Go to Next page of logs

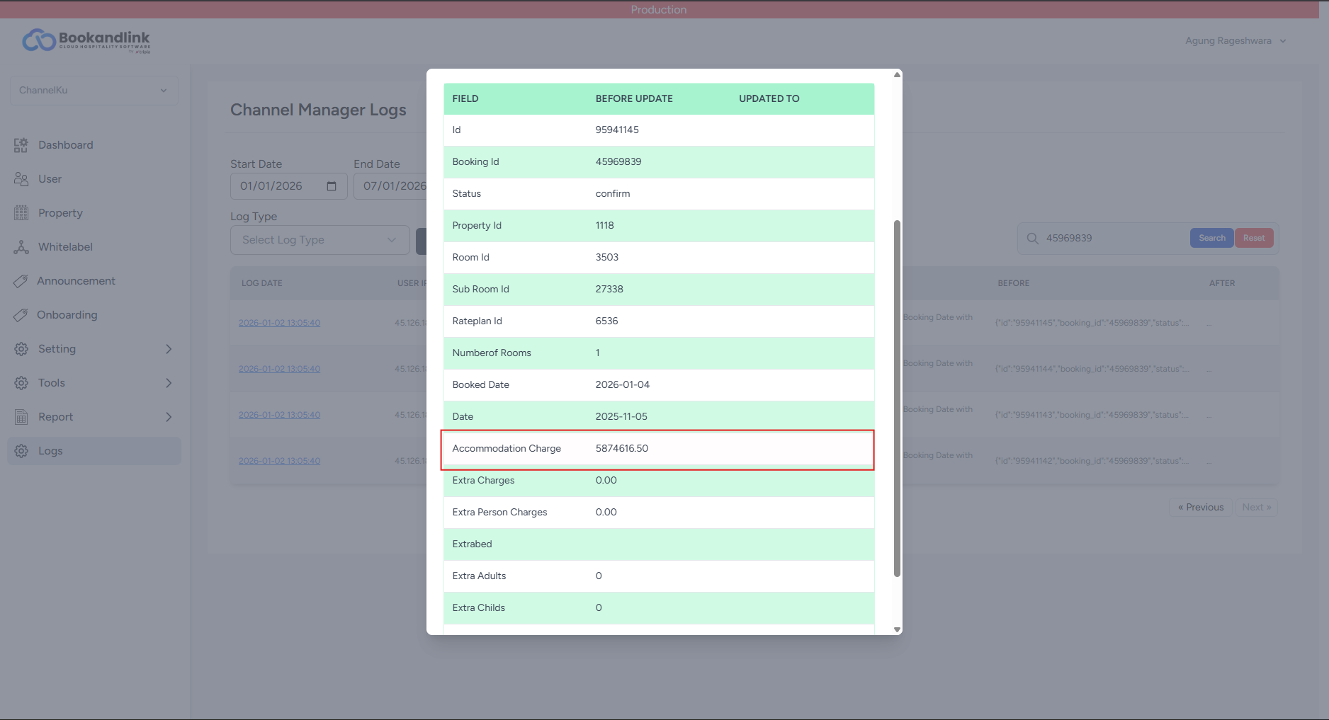pos(1257,508)
